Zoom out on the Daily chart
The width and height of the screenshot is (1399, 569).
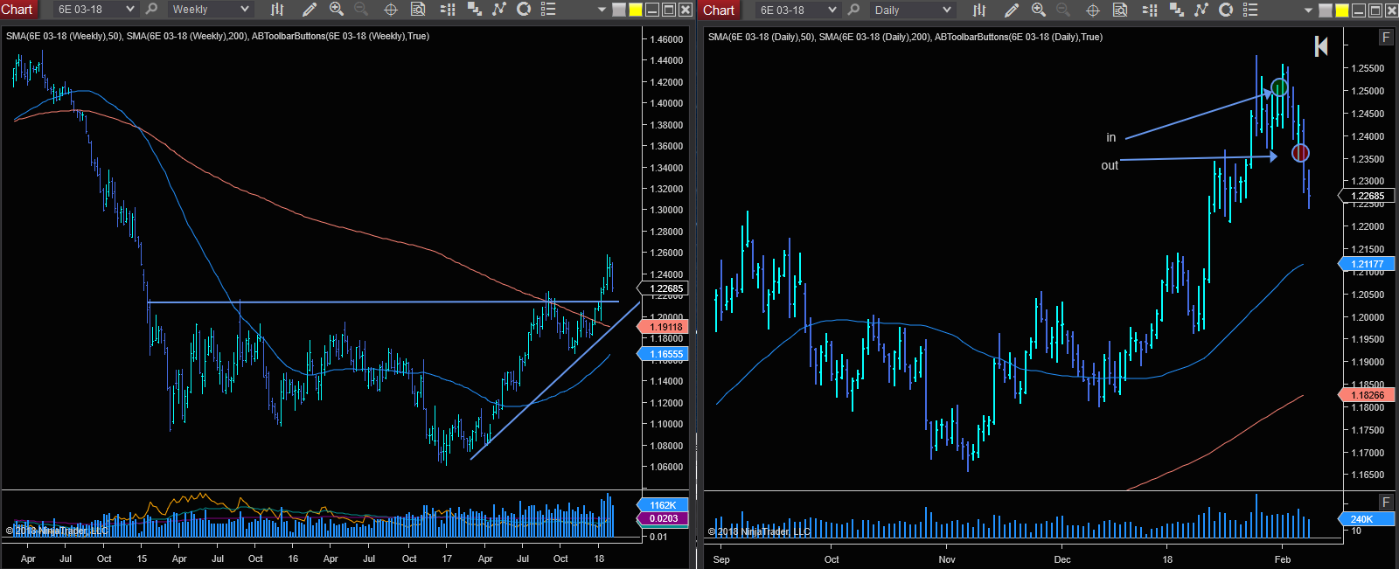click(x=1063, y=10)
